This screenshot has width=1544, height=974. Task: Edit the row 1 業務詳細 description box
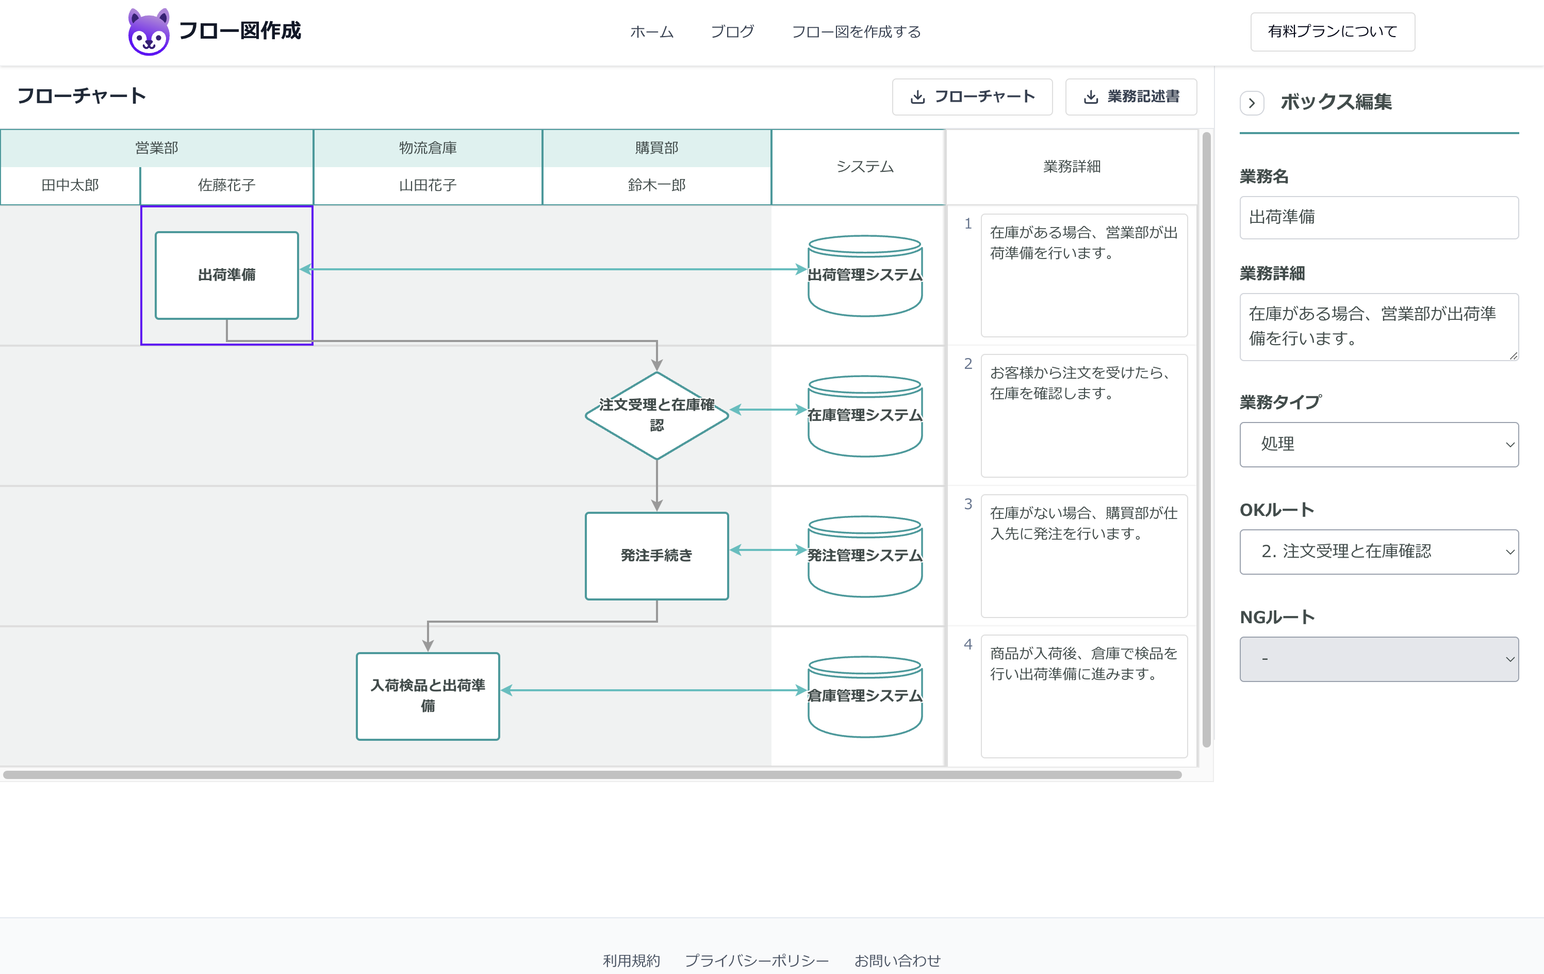[1083, 275]
